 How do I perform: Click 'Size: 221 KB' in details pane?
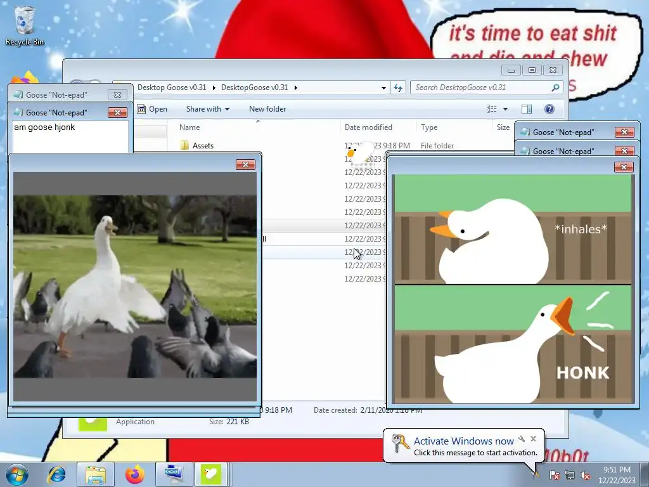[229, 422]
